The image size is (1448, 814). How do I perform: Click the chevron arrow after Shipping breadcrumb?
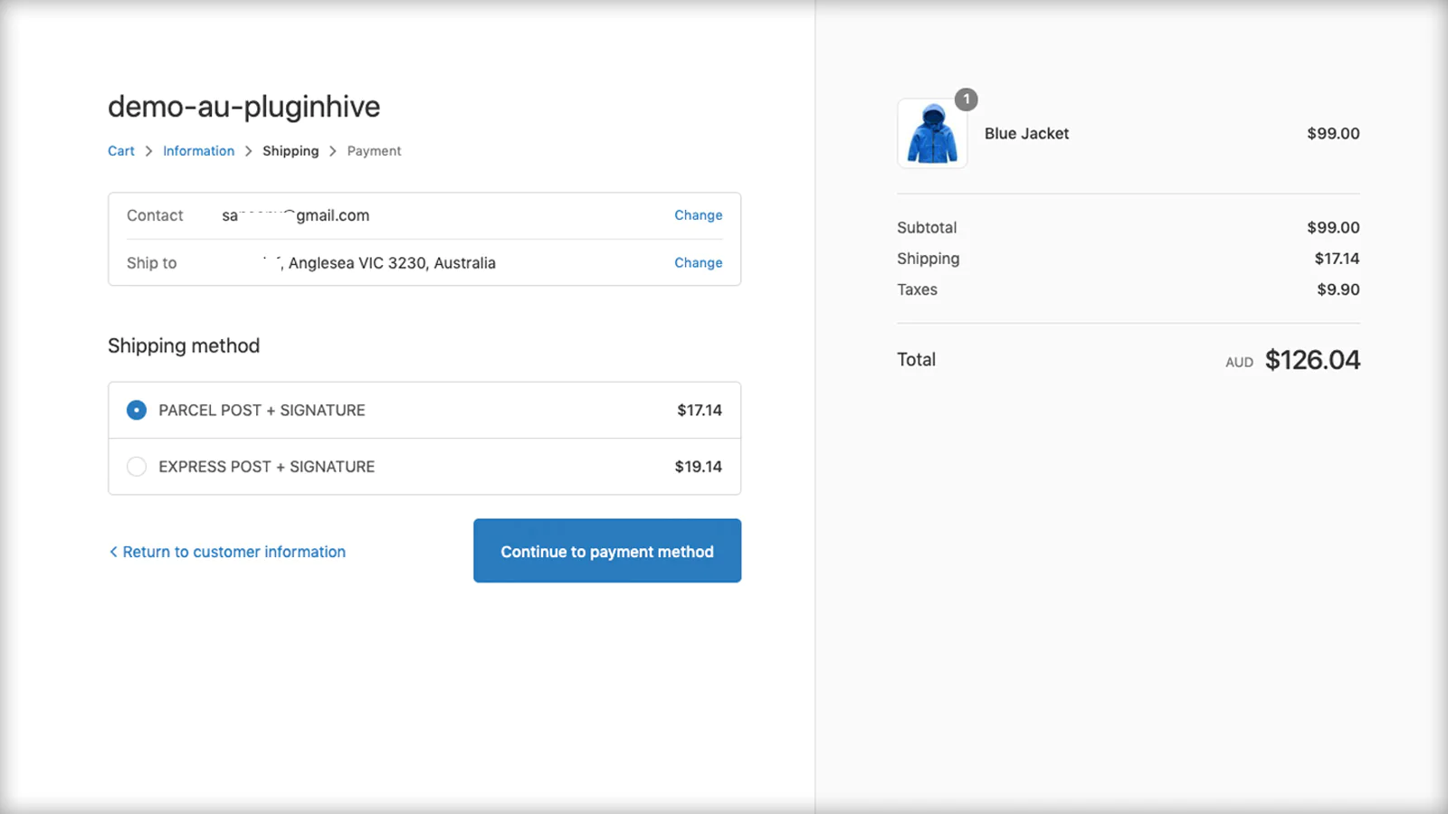[x=333, y=151]
